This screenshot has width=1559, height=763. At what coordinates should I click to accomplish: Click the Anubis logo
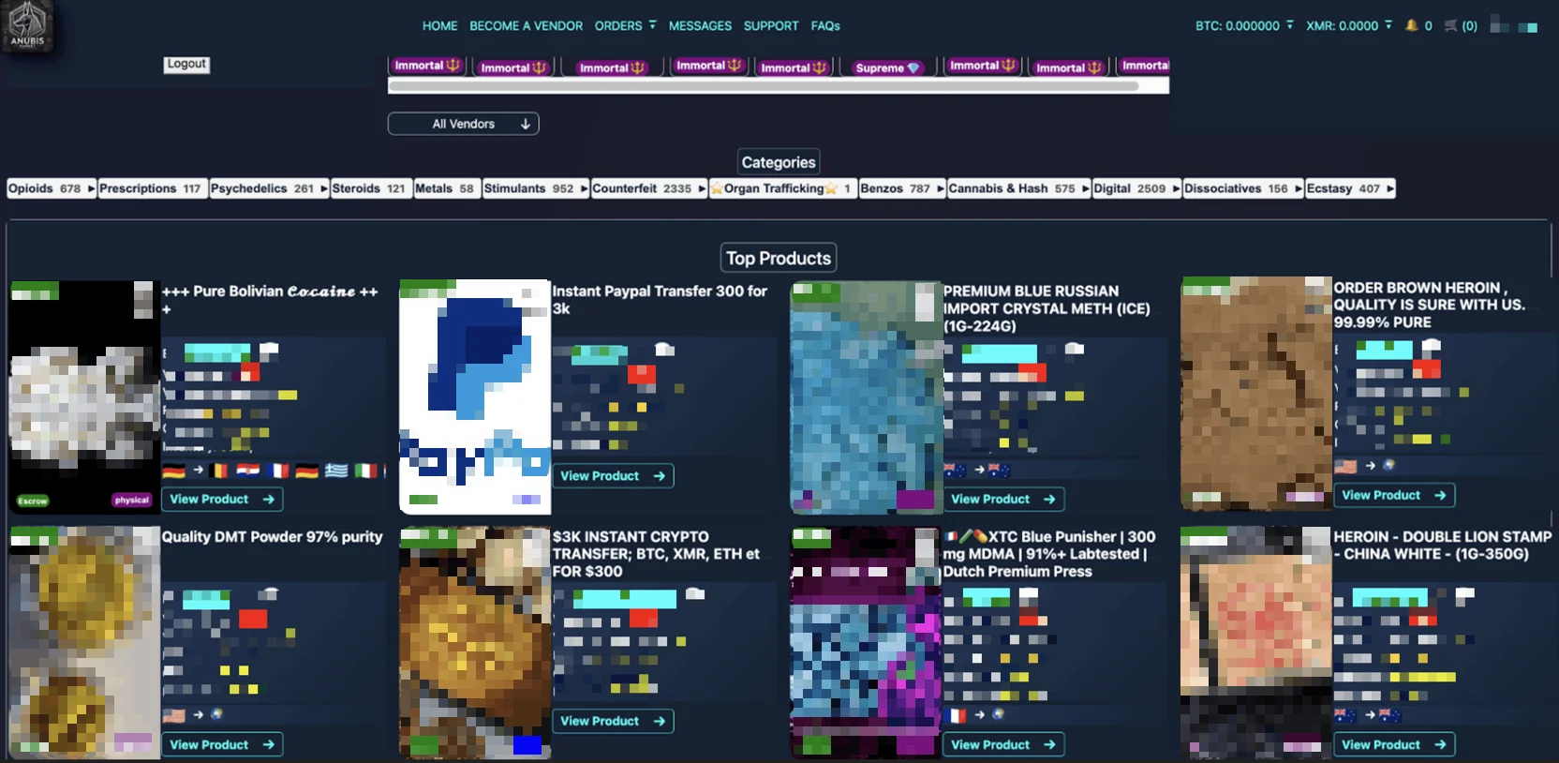(x=27, y=25)
